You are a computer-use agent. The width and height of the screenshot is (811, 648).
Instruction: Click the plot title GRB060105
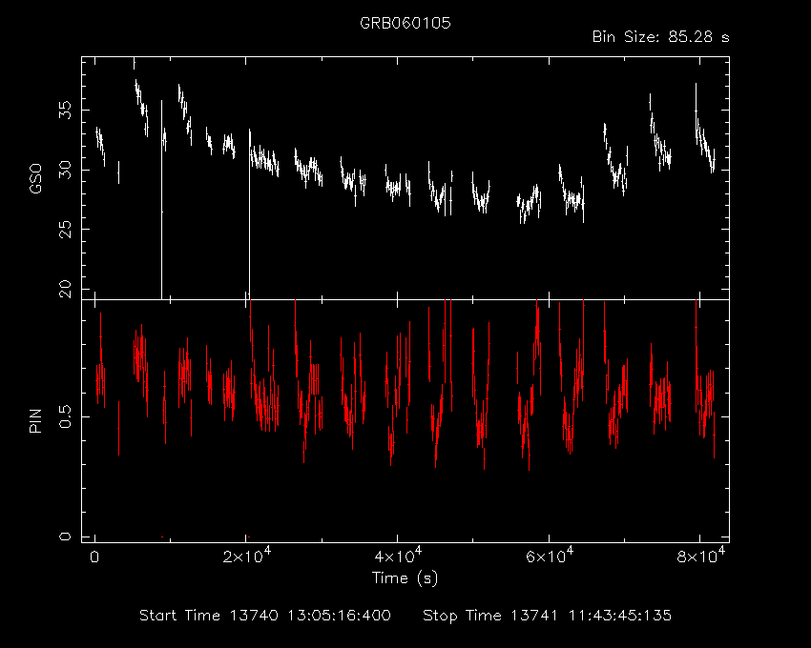405,23
